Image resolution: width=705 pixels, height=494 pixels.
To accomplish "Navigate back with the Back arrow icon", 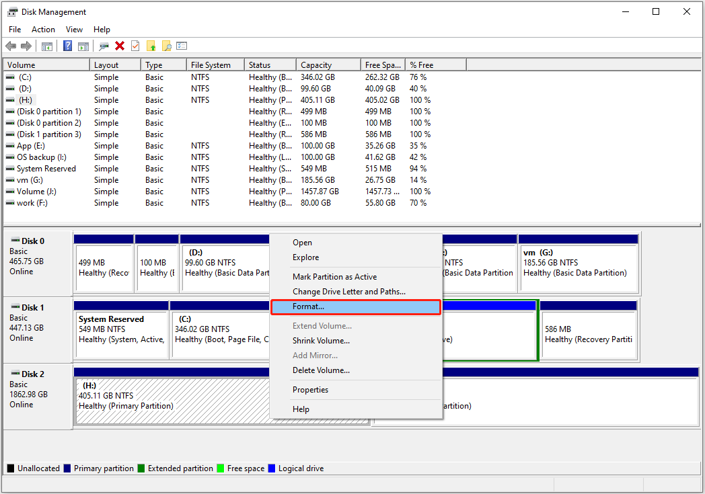I will (11, 46).
